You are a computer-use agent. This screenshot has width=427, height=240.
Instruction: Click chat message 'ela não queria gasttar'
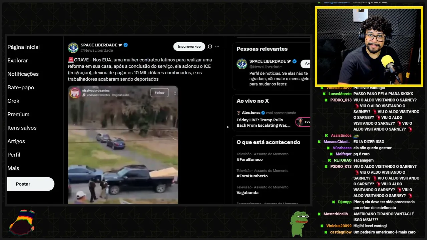372,148
